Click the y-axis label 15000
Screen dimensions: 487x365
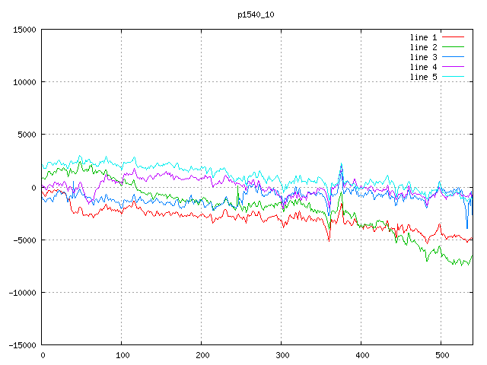tap(24, 30)
